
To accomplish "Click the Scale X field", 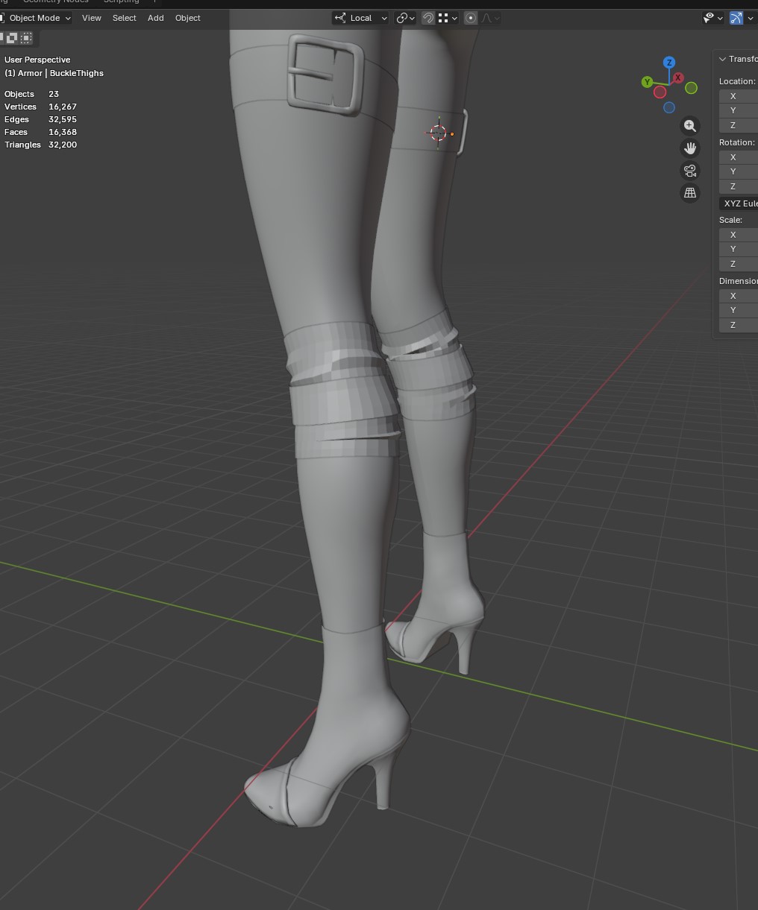I will click(x=739, y=235).
